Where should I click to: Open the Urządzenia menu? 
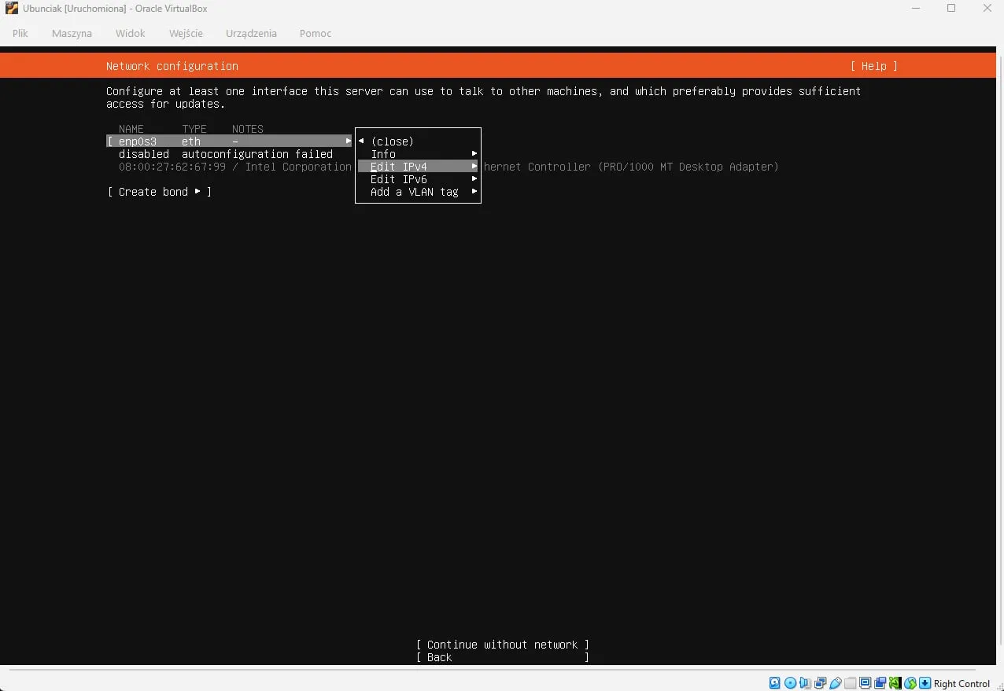(251, 33)
